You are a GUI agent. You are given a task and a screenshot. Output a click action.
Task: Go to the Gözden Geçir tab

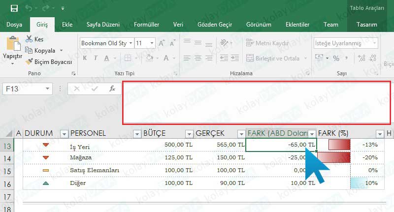(x=215, y=25)
